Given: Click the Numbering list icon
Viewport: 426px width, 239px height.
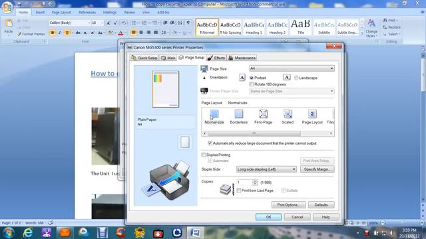Looking at the screenshot, I should 144,23.
